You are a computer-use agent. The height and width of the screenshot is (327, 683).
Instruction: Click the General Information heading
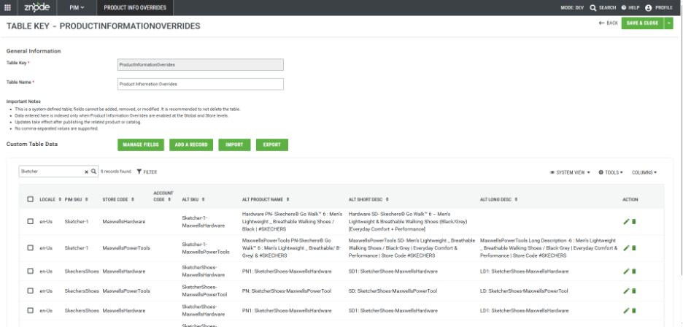click(34, 51)
